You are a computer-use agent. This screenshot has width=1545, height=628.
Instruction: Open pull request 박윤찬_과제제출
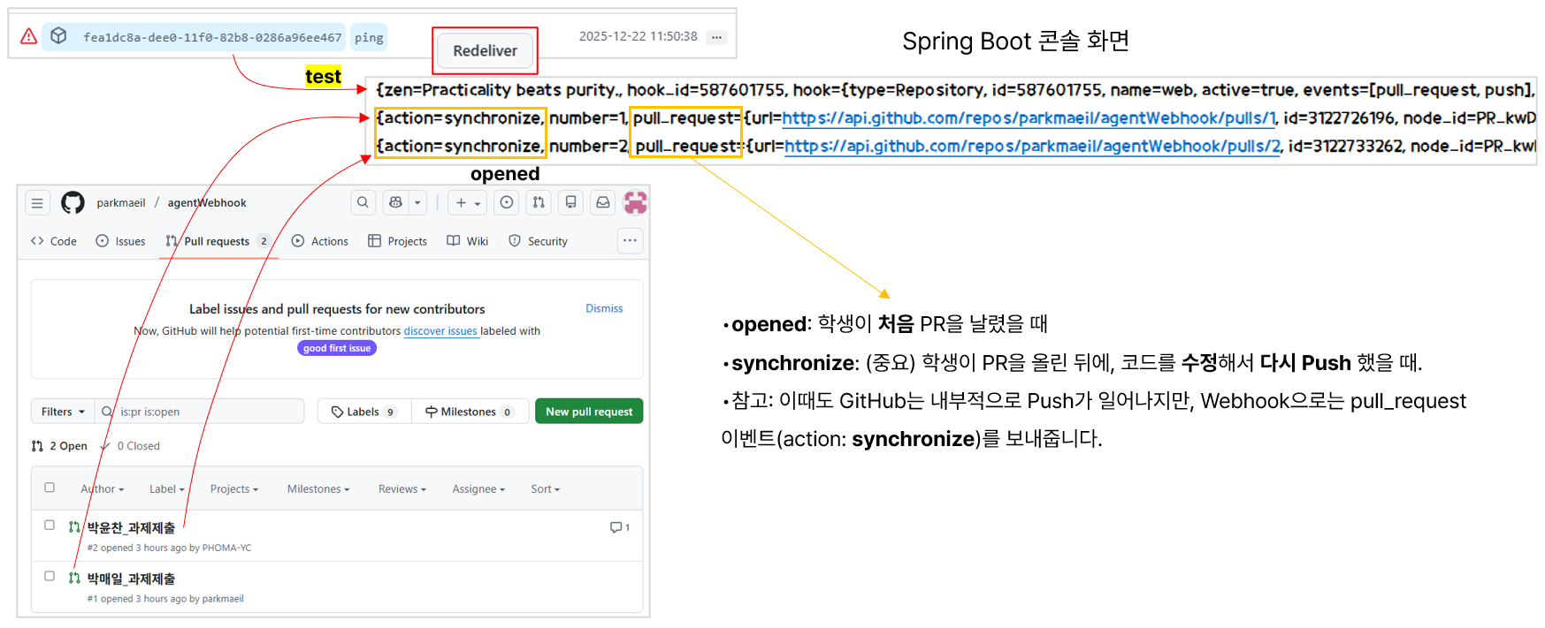[x=131, y=527]
